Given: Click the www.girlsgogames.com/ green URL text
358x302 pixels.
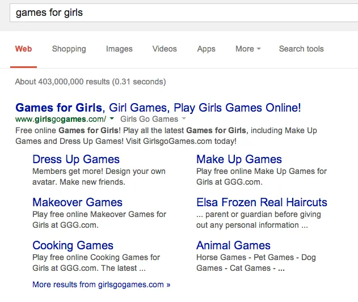Looking at the screenshot, I should pos(61,119).
